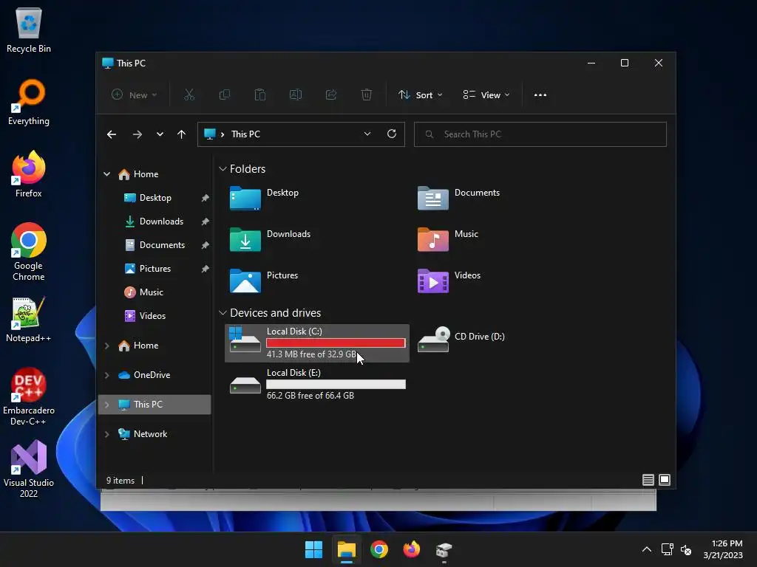This screenshot has width=757, height=567.
Task: Open the See more ellipsis menu
Action: [540, 95]
